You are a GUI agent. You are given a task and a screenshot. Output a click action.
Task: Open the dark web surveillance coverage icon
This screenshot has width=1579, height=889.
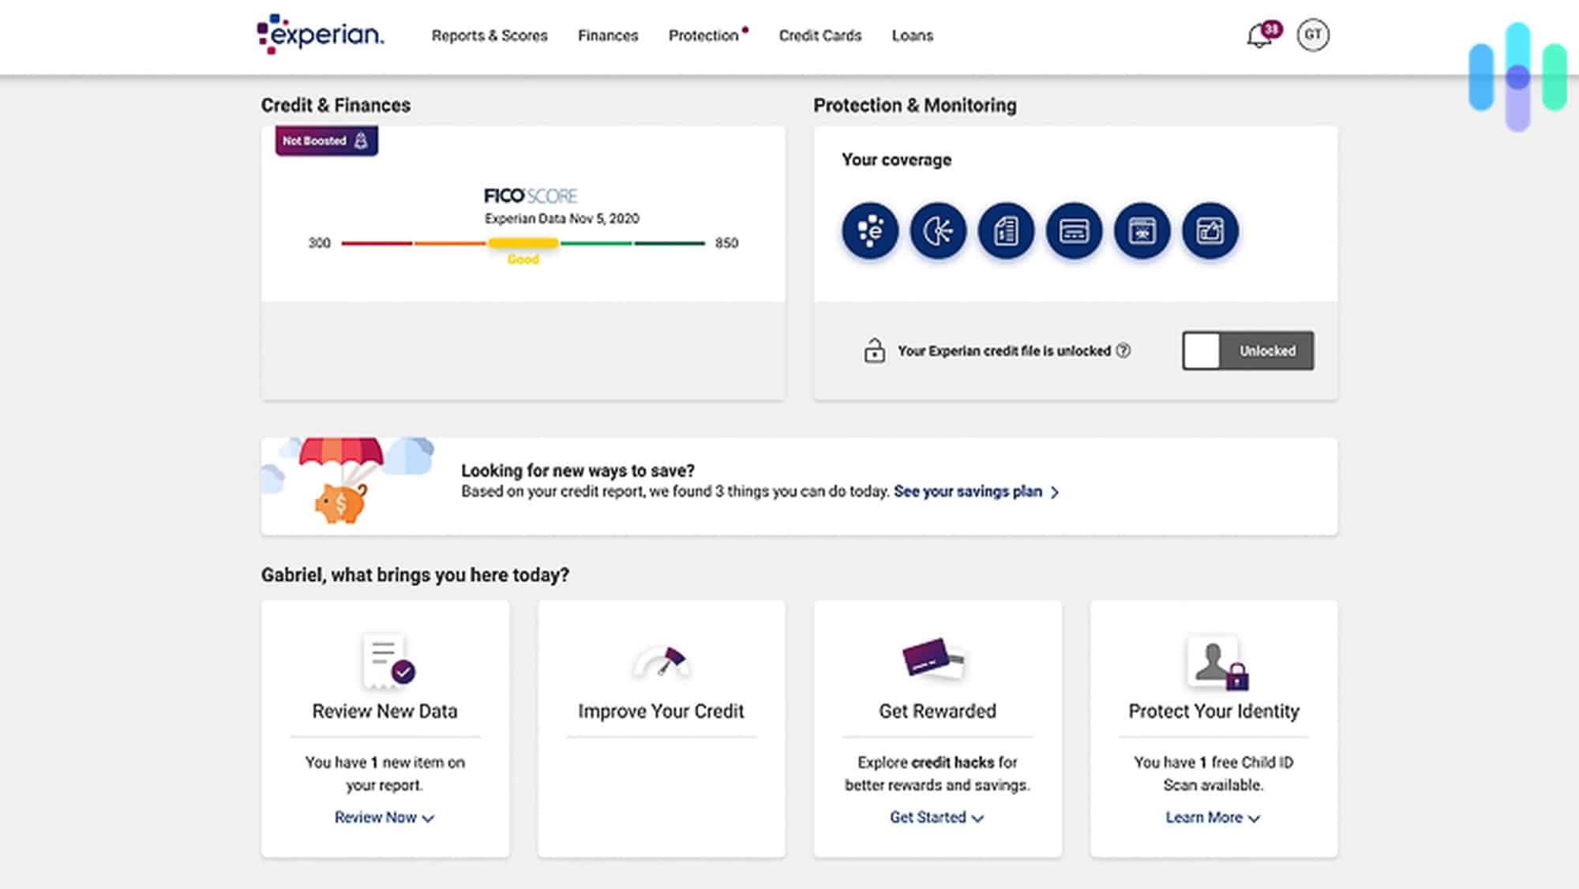pos(1140,231)
